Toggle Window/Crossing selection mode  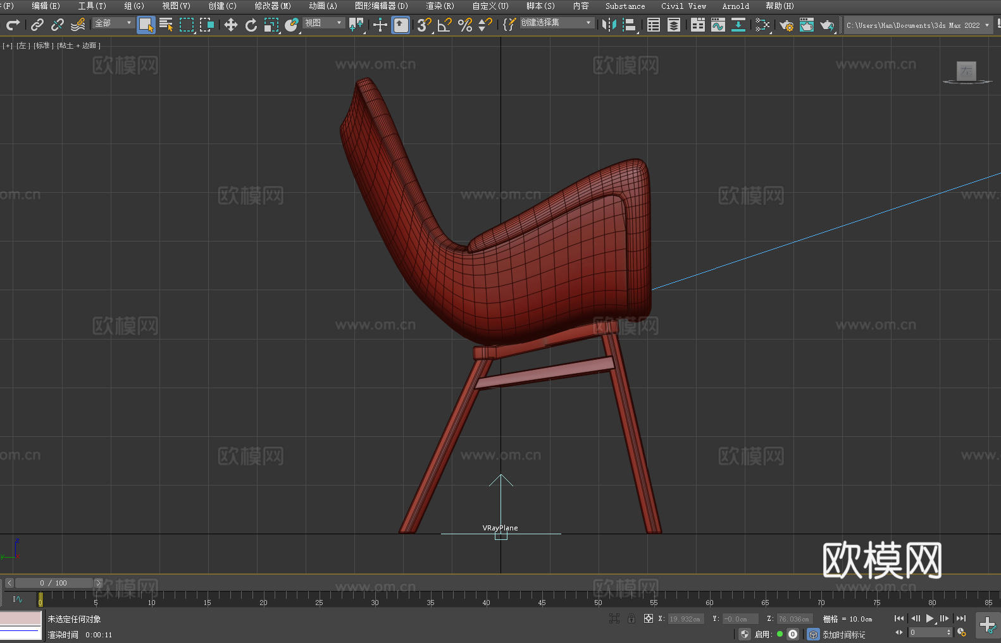click(x=207, y=25)
